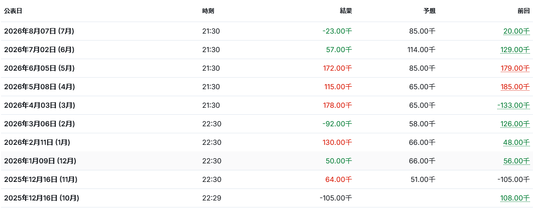
Task: Click the revised previous value 20.00千
Action: 516,31
